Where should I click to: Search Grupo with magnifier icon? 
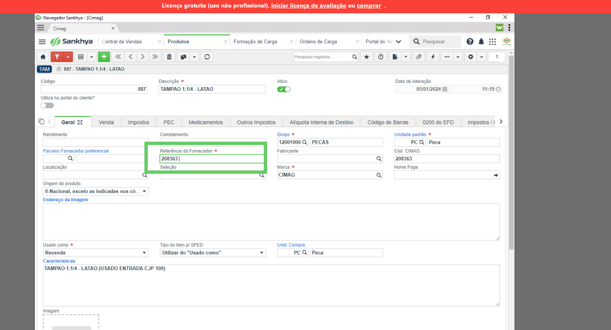[305, 142]
